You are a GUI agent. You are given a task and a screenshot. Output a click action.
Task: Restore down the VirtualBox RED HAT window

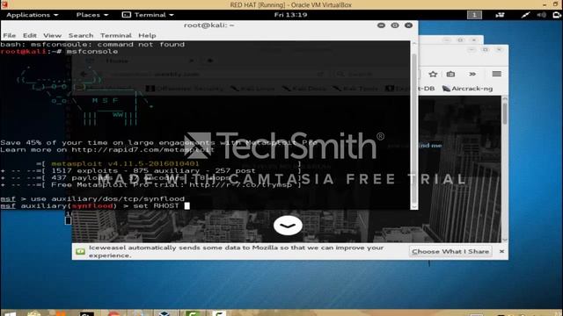point(556,4)
